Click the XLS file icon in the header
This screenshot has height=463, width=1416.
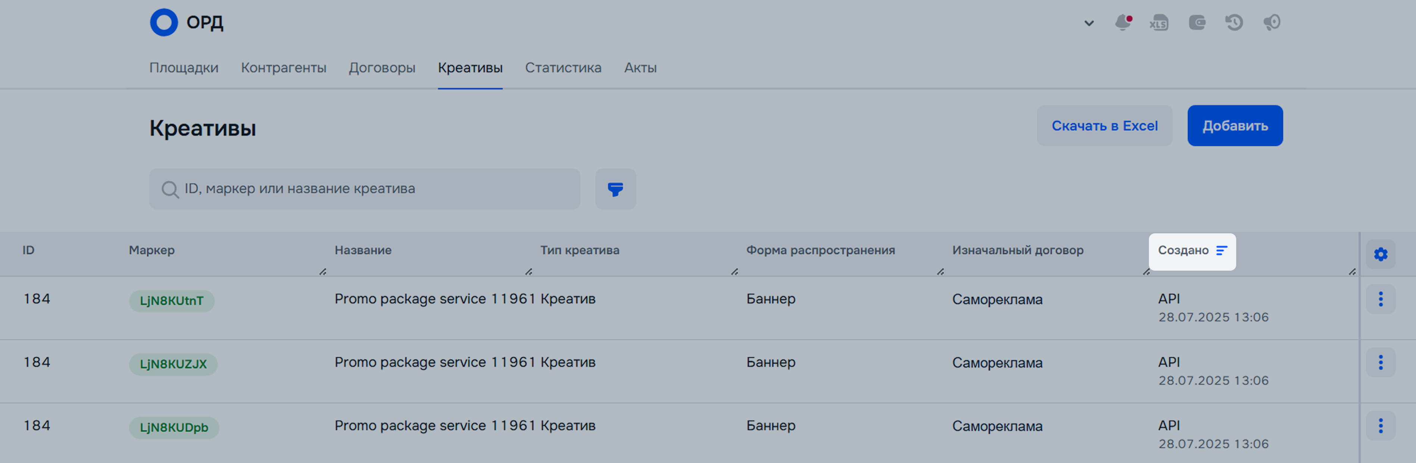click(x=1159, y=22)
